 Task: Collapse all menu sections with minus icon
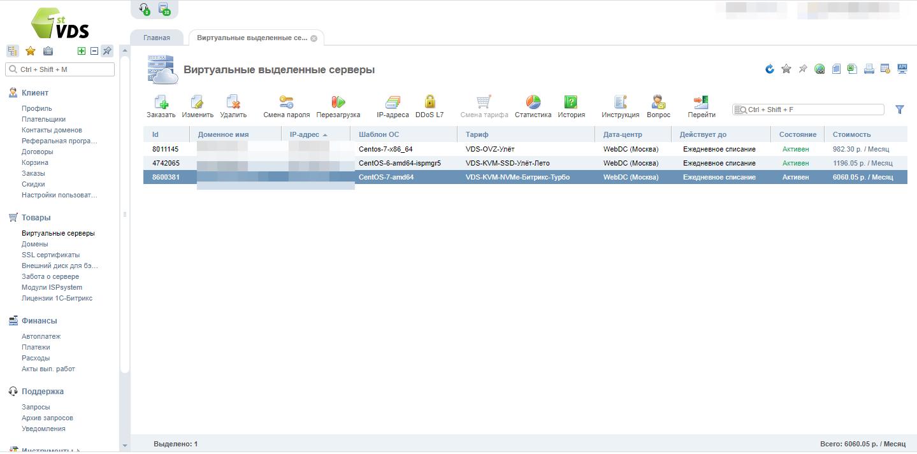coord(94,51)
